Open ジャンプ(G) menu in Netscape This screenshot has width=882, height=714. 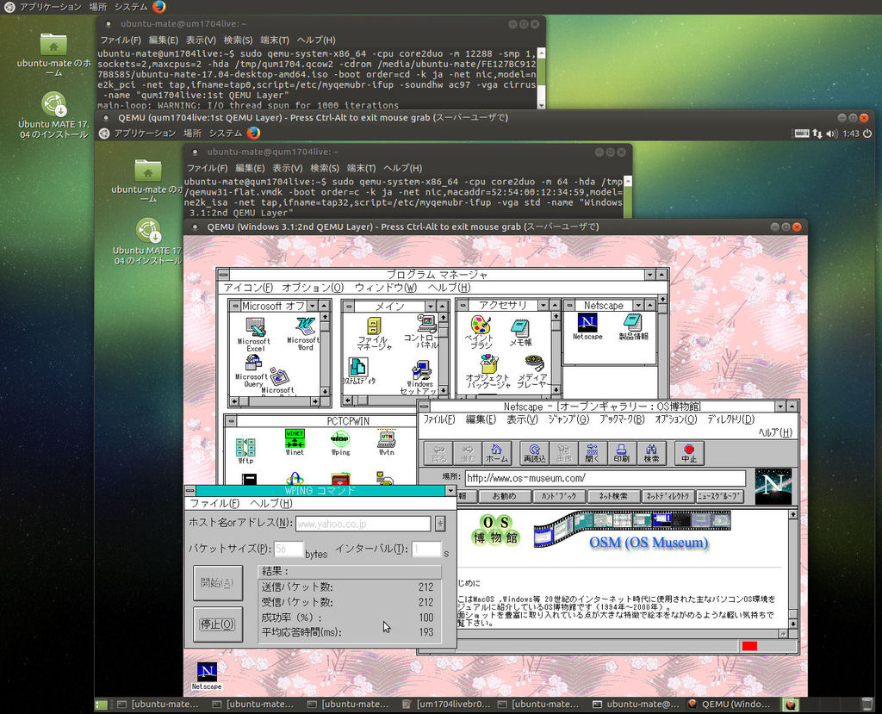pos(568,419)
